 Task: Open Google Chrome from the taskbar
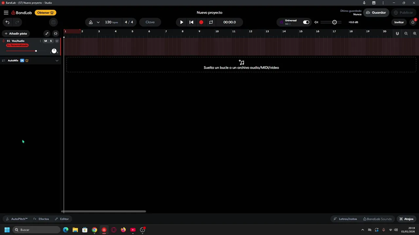coord(95,230)
